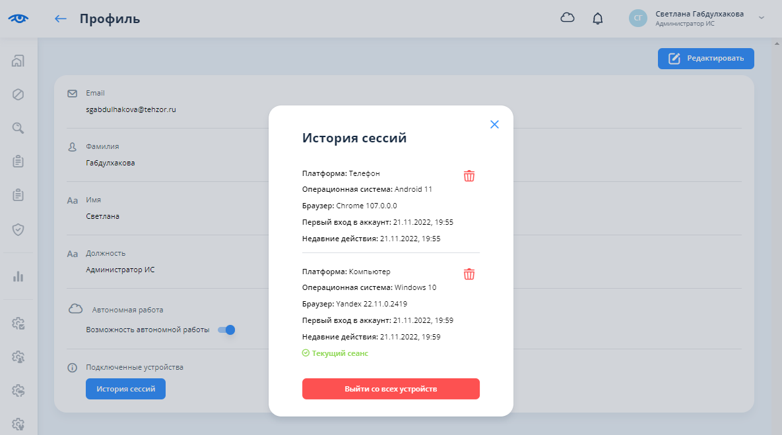Image resolution: width=782 pixels, height=435 pixels.
Task: Open the cloud sync status icon
Action: [x=568, y=18]
